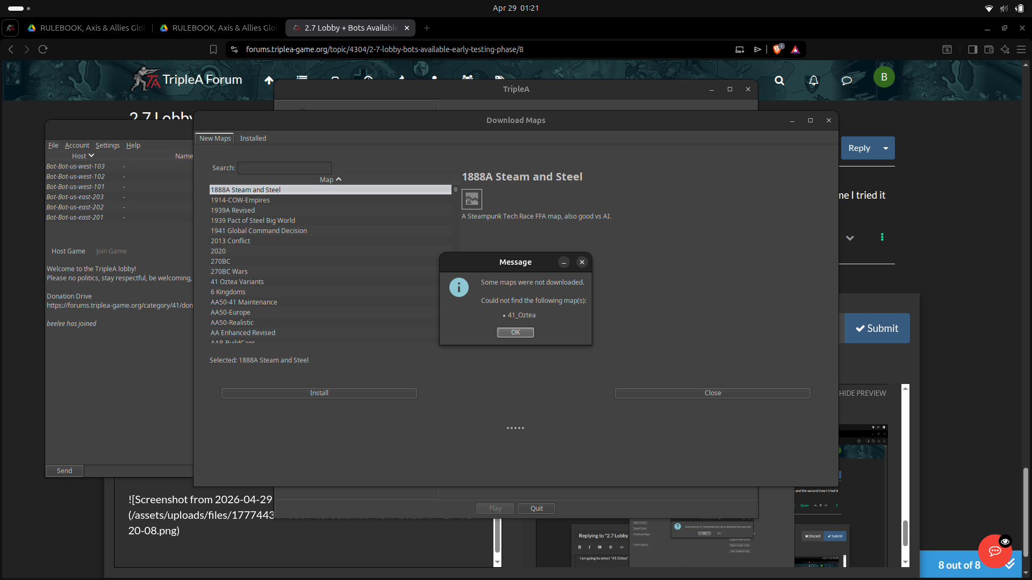Viewport: 1032px width, 580px height.
Task: Open Brave Shields panel
Action: [x=777, y=49]
